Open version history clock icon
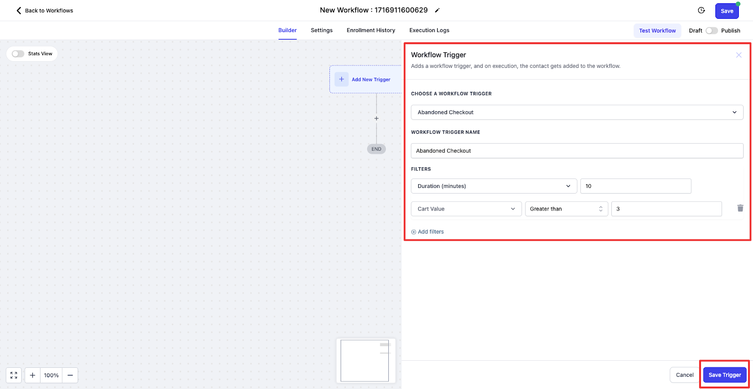 [701, 10]
